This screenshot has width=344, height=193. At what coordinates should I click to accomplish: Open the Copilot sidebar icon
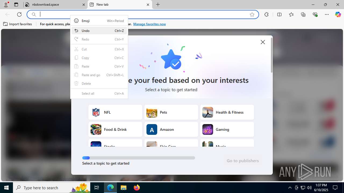coord(338,14)
